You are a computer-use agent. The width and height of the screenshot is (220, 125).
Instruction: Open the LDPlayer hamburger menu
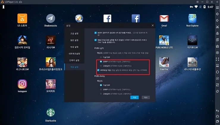click(197, 2)
